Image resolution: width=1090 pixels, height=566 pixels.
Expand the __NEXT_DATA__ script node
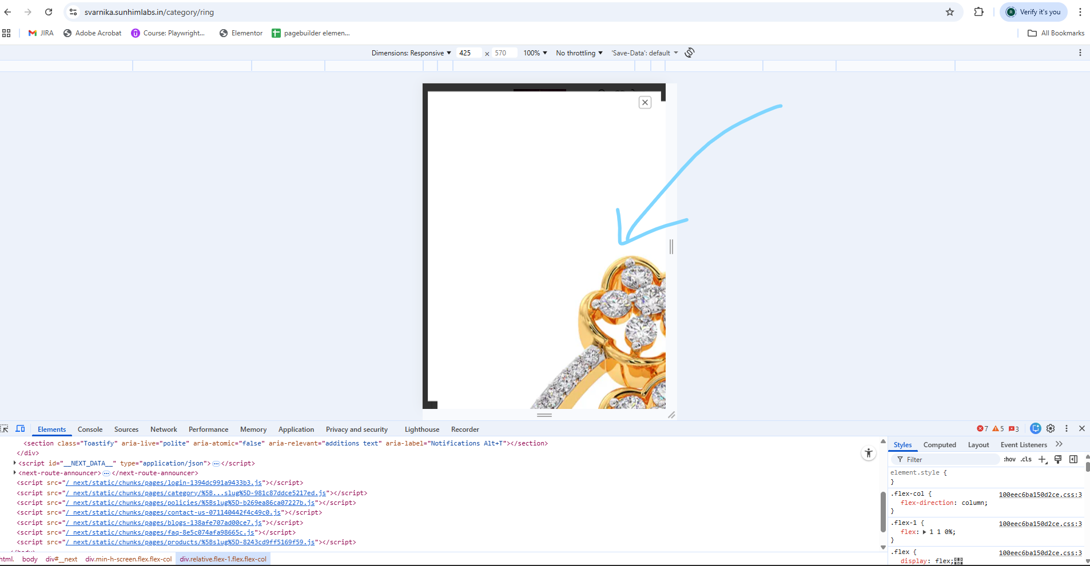click(14, 463)
